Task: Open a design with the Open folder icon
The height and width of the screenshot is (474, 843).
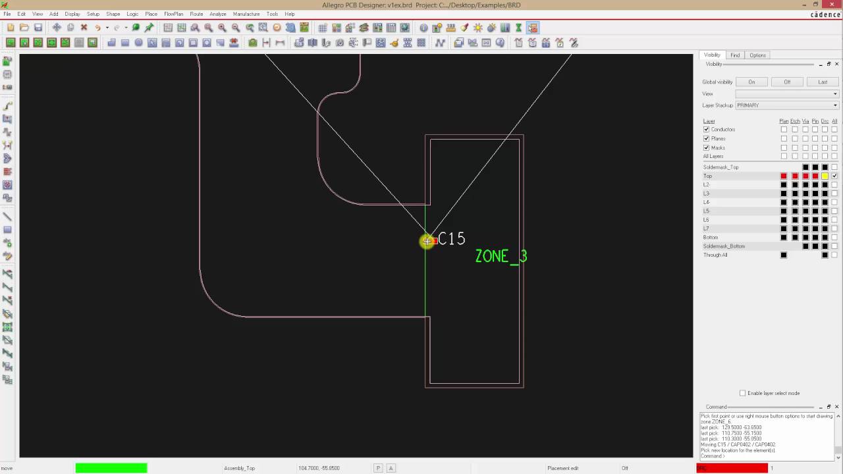Action: click(24, 28)
